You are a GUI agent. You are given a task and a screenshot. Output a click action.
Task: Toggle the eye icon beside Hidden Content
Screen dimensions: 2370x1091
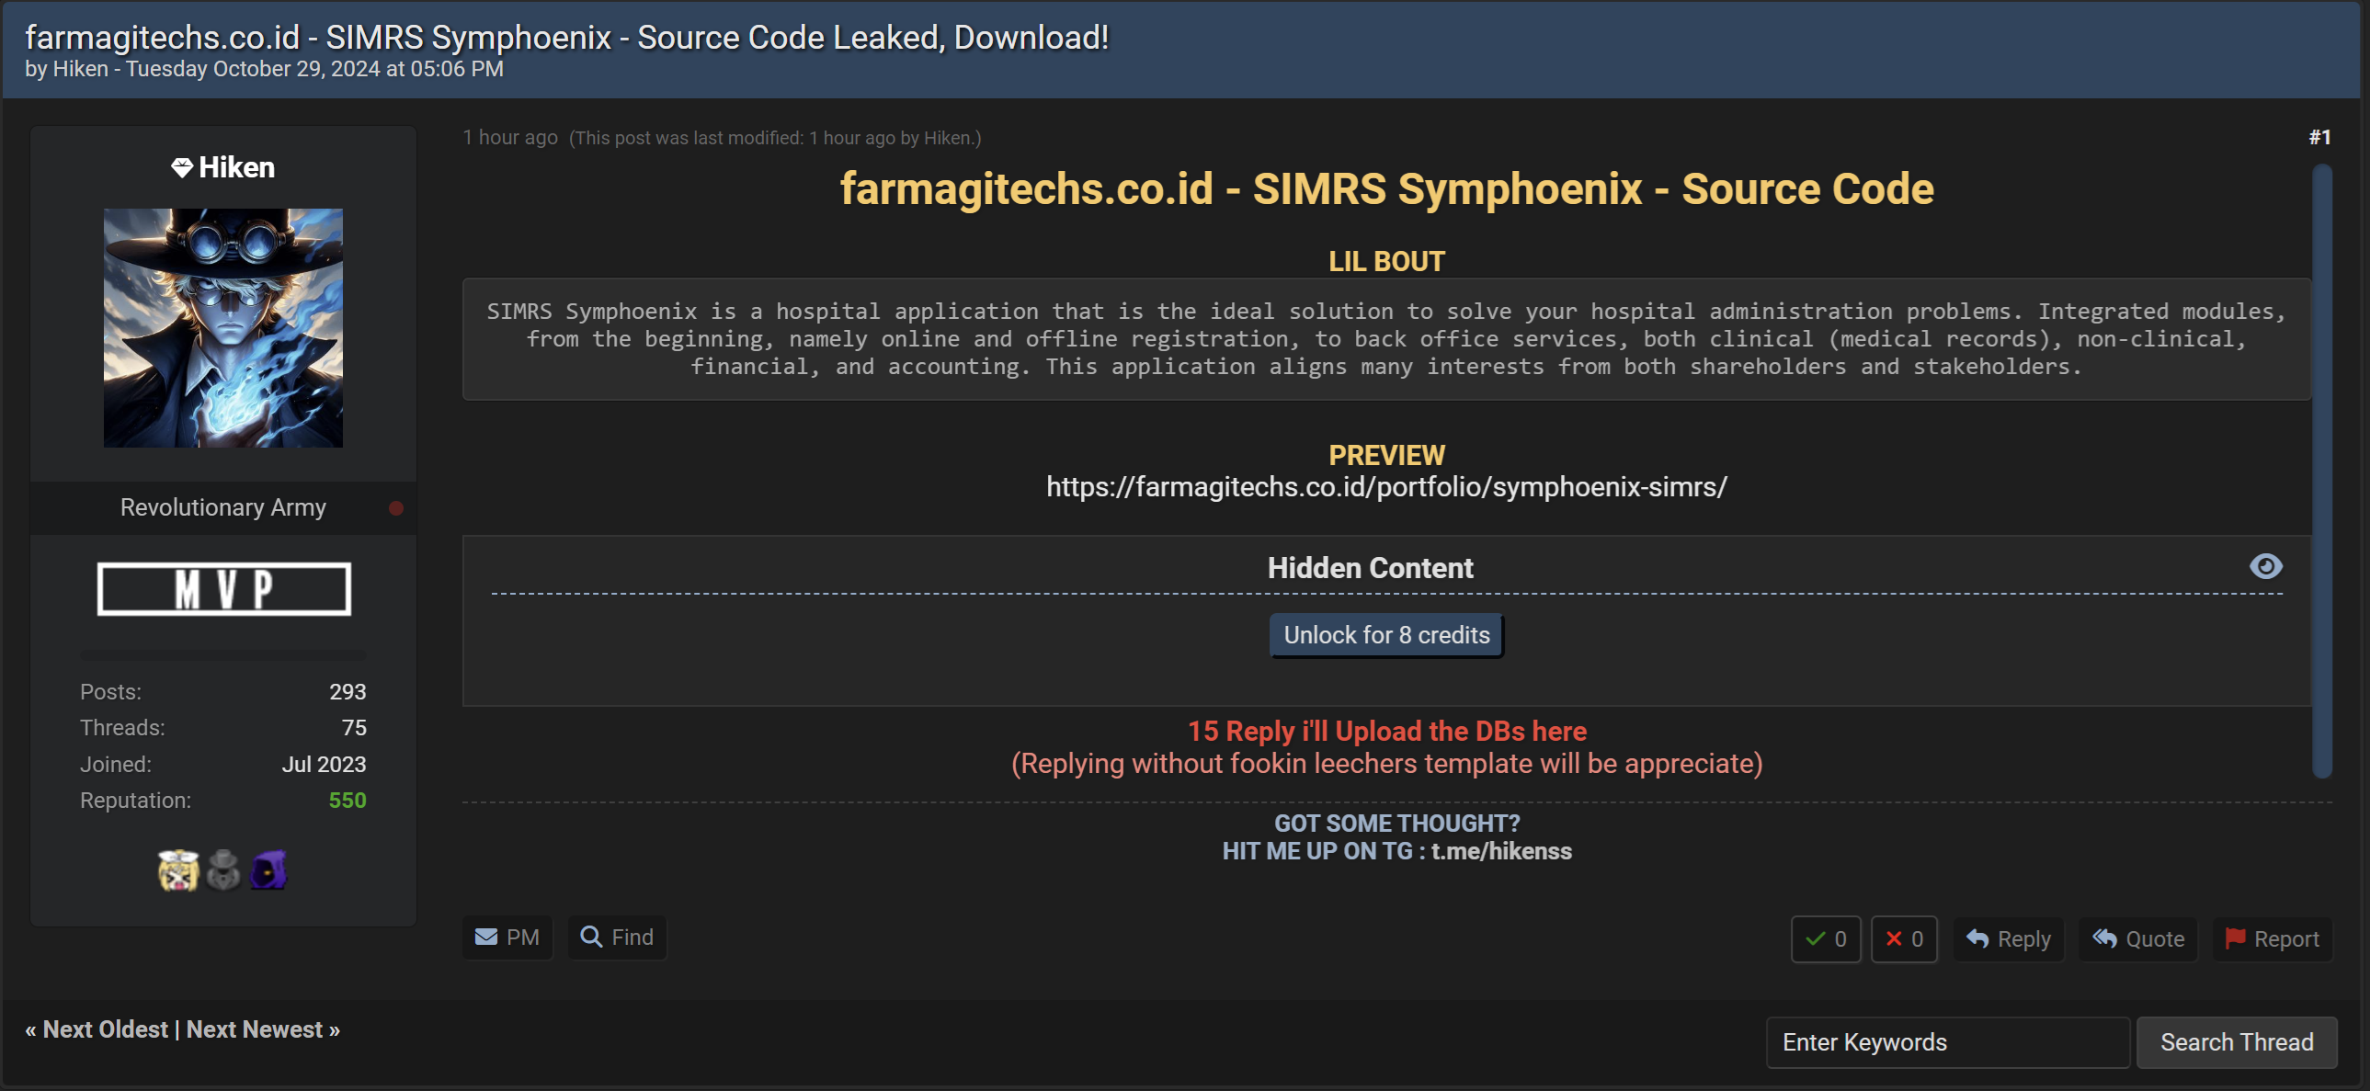click(x=2266, y=567)
